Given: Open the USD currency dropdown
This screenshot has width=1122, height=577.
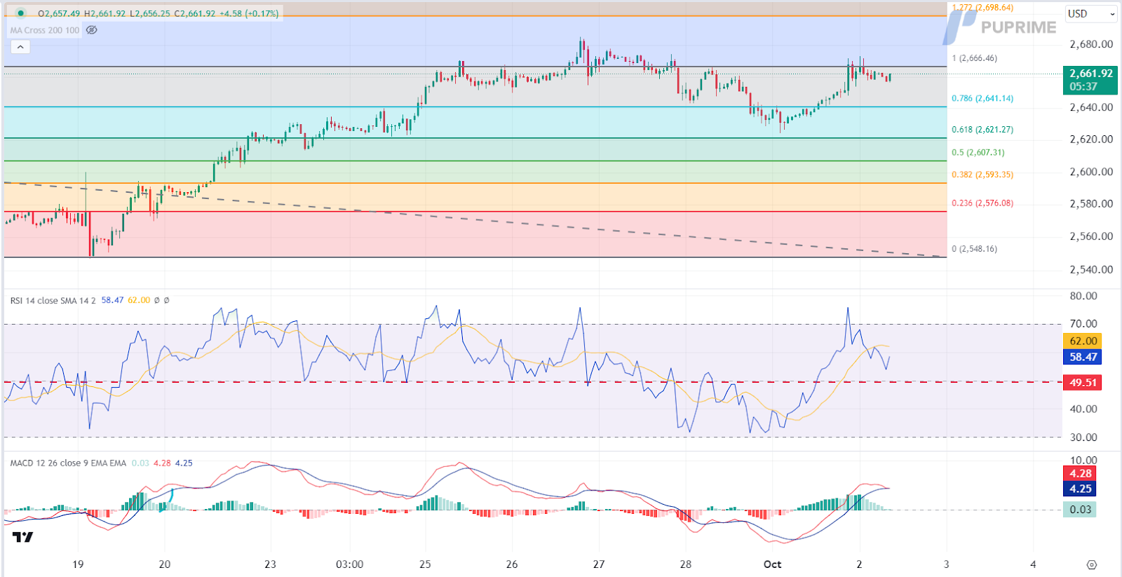Looking at the screenshot, I should pyautogui.click(x=1091, y=14).
